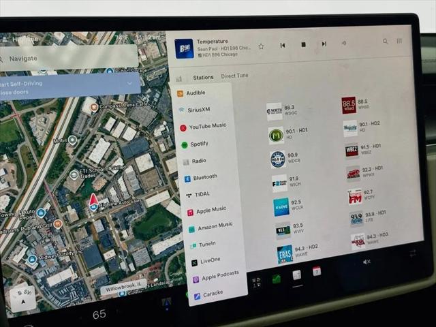Tune to 88.5 station
The height and width of the screenshot is (327, 436).
[356, 105]
